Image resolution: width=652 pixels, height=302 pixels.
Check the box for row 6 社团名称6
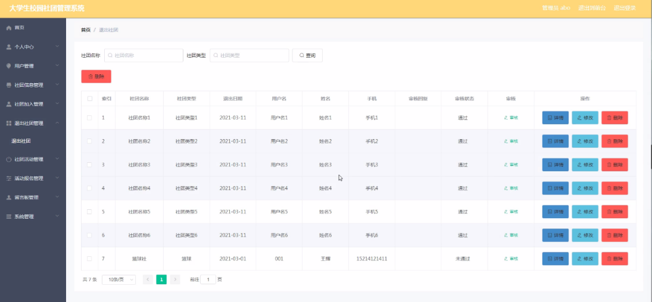tap(89, 235)
